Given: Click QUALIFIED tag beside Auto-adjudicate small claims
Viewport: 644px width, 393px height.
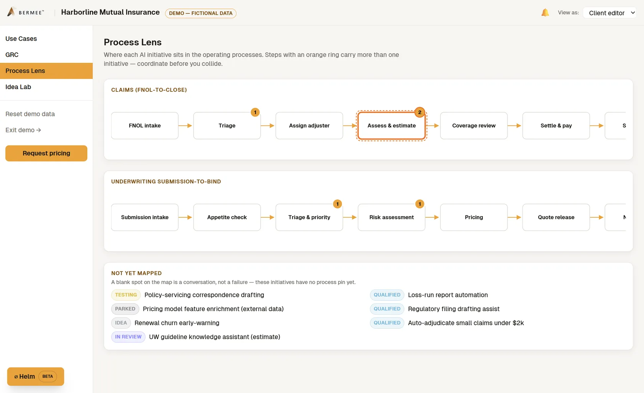Looking at the screenshot, I should (x=387, y=323).
